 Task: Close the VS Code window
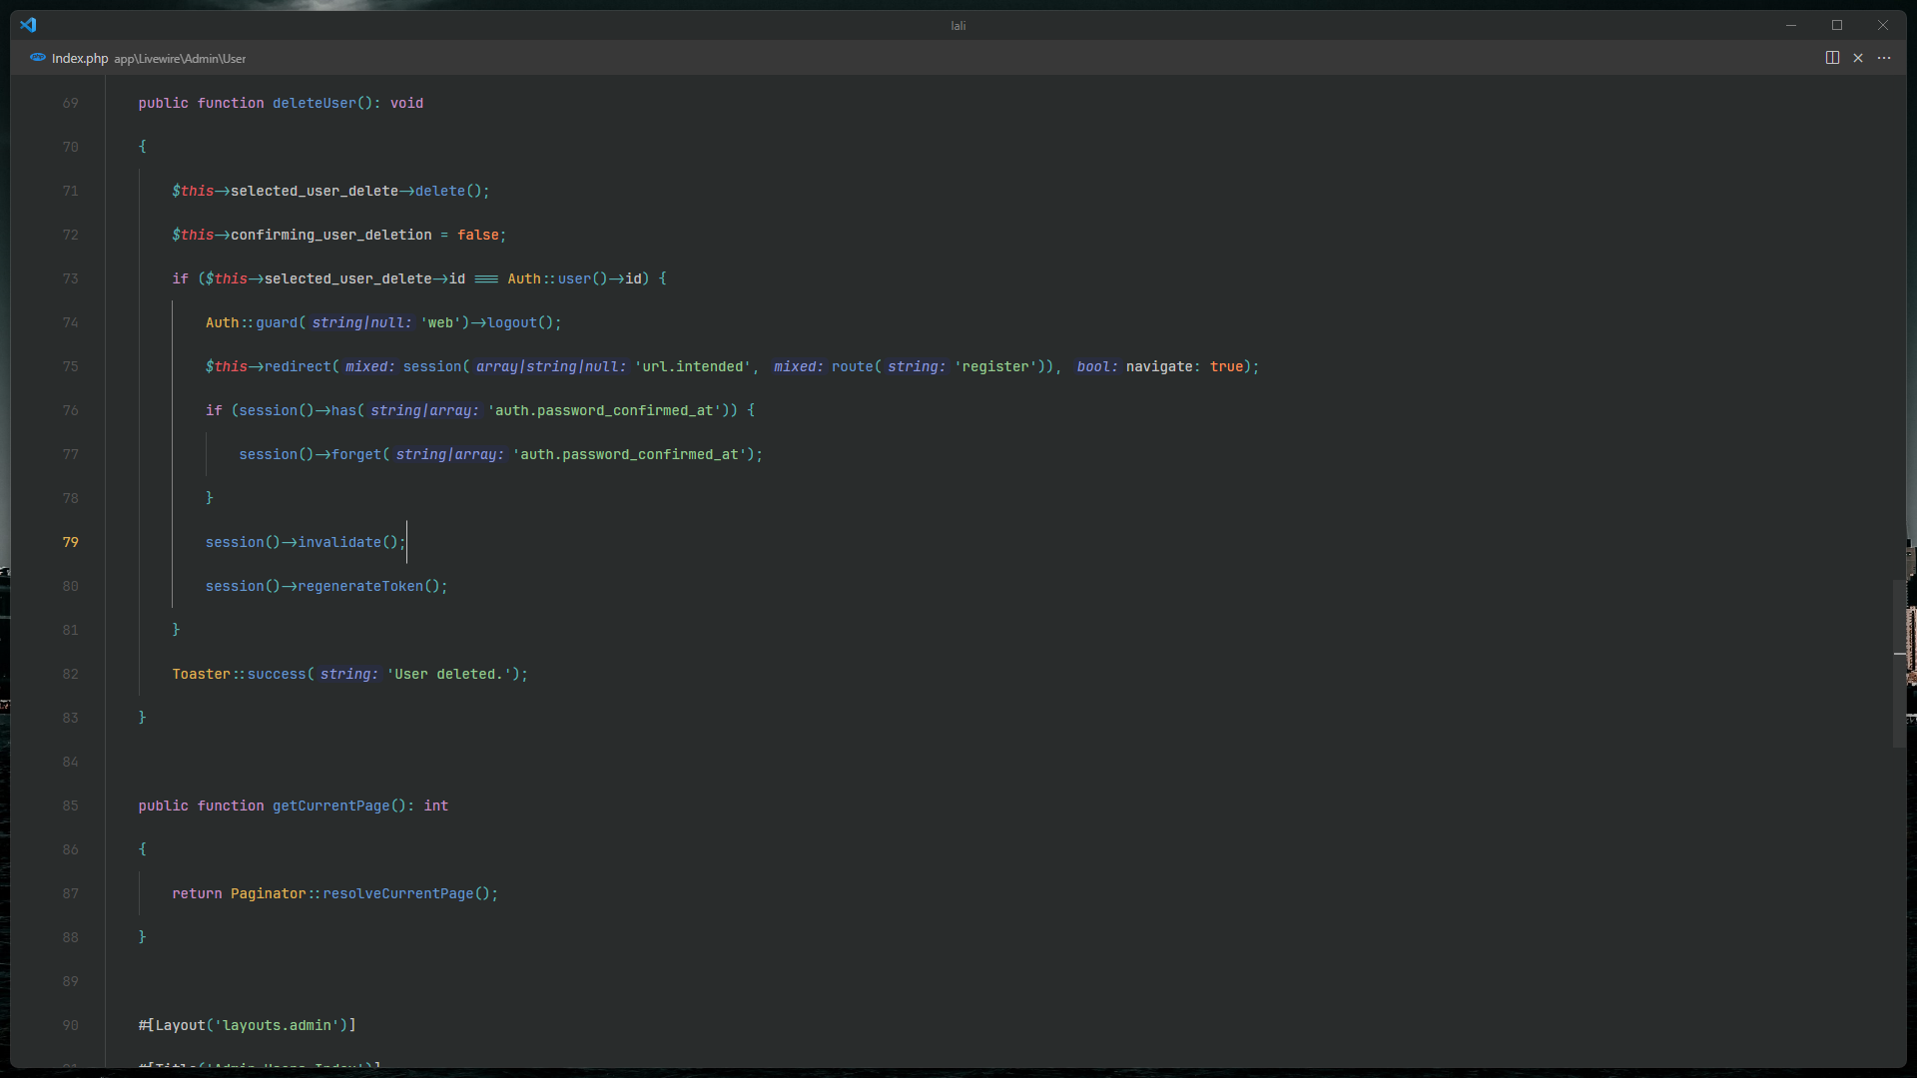coord(1883,25)
